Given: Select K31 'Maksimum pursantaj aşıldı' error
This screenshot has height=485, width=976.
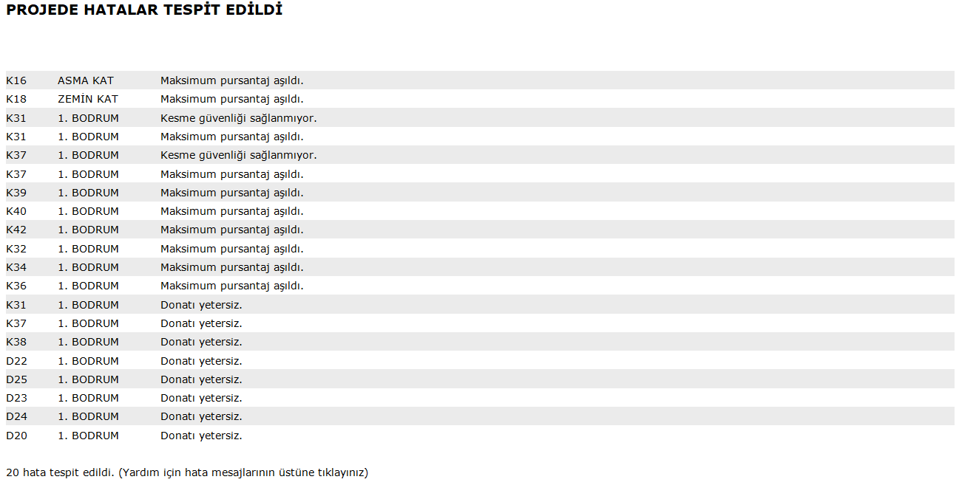Looking at the screenshot, I should (231, 137).
